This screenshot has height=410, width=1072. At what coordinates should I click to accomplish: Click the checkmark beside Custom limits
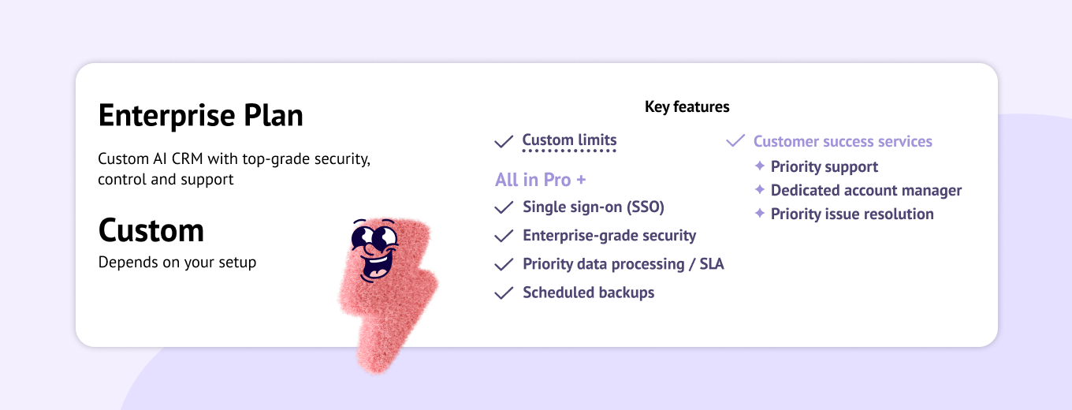point(504,142)
